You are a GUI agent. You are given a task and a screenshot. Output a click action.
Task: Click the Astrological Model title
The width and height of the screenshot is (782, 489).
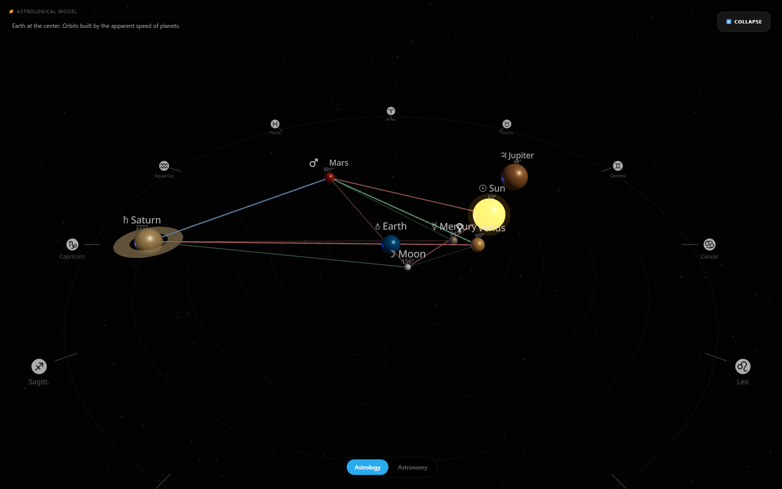(47, 11)
